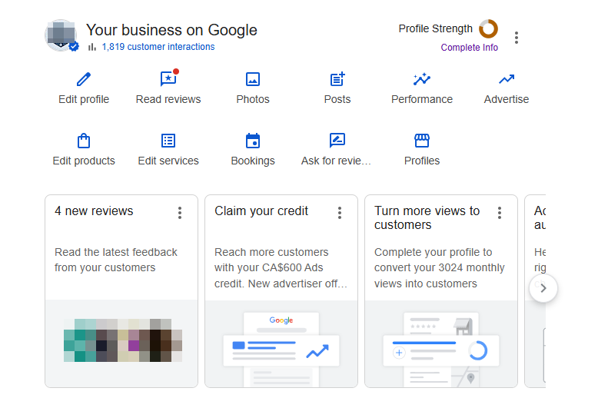The image size is (598, 398).
Task: Open the Claim your credit card title
Action: point(261,211)
